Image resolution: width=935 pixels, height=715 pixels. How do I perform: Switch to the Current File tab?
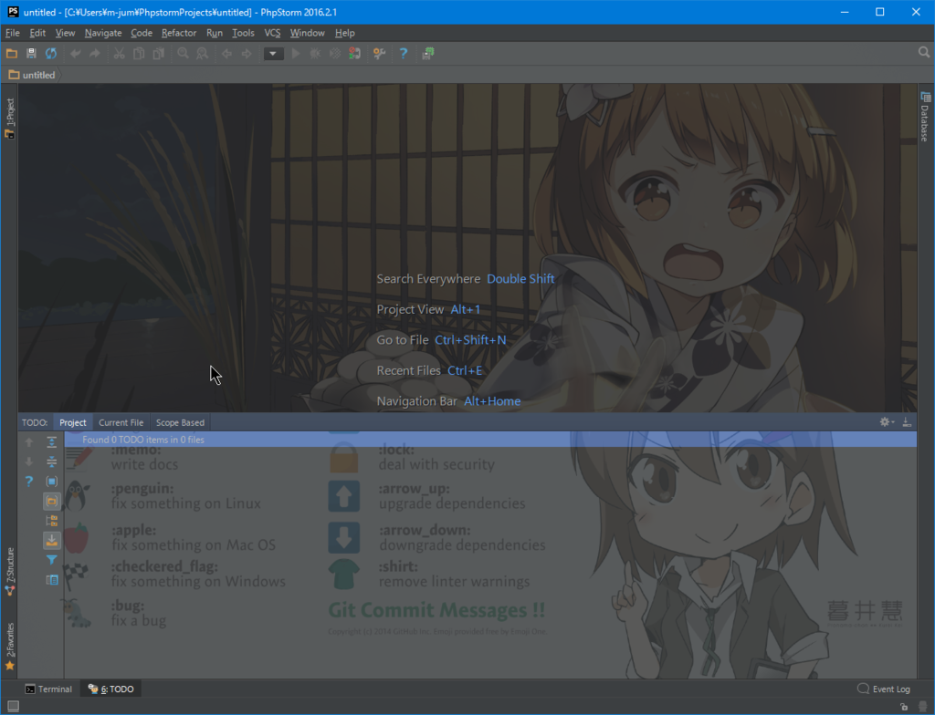pos(121,422)
